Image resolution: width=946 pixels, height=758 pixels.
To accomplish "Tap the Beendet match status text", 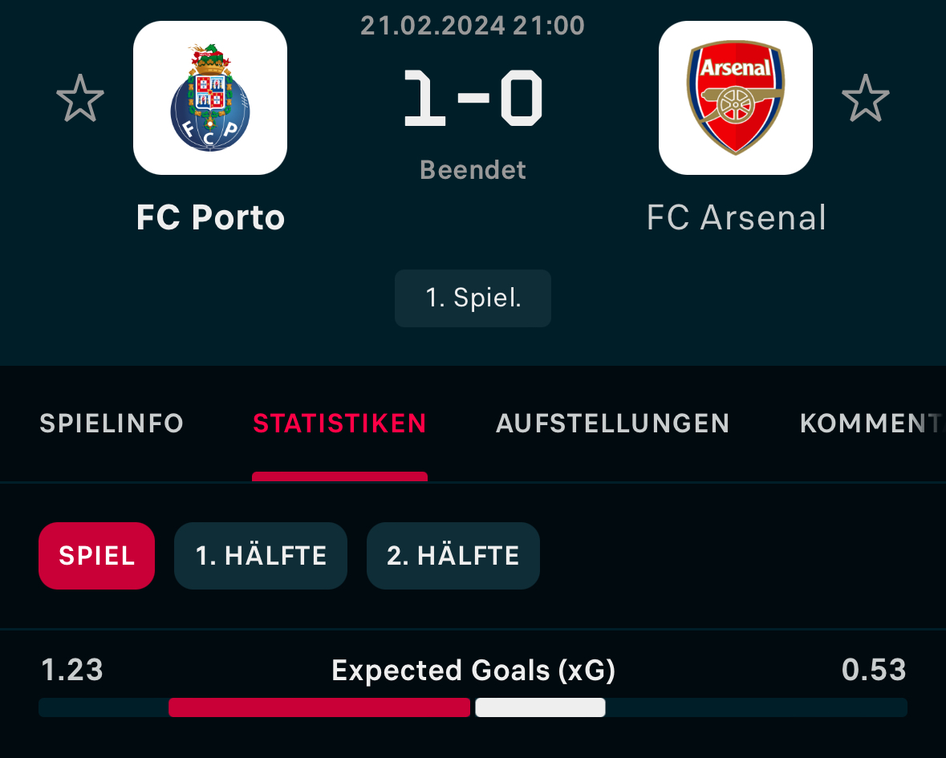I will [473, 170].
